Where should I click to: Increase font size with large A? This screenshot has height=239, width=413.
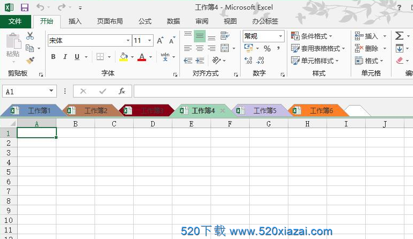(160, 41)
